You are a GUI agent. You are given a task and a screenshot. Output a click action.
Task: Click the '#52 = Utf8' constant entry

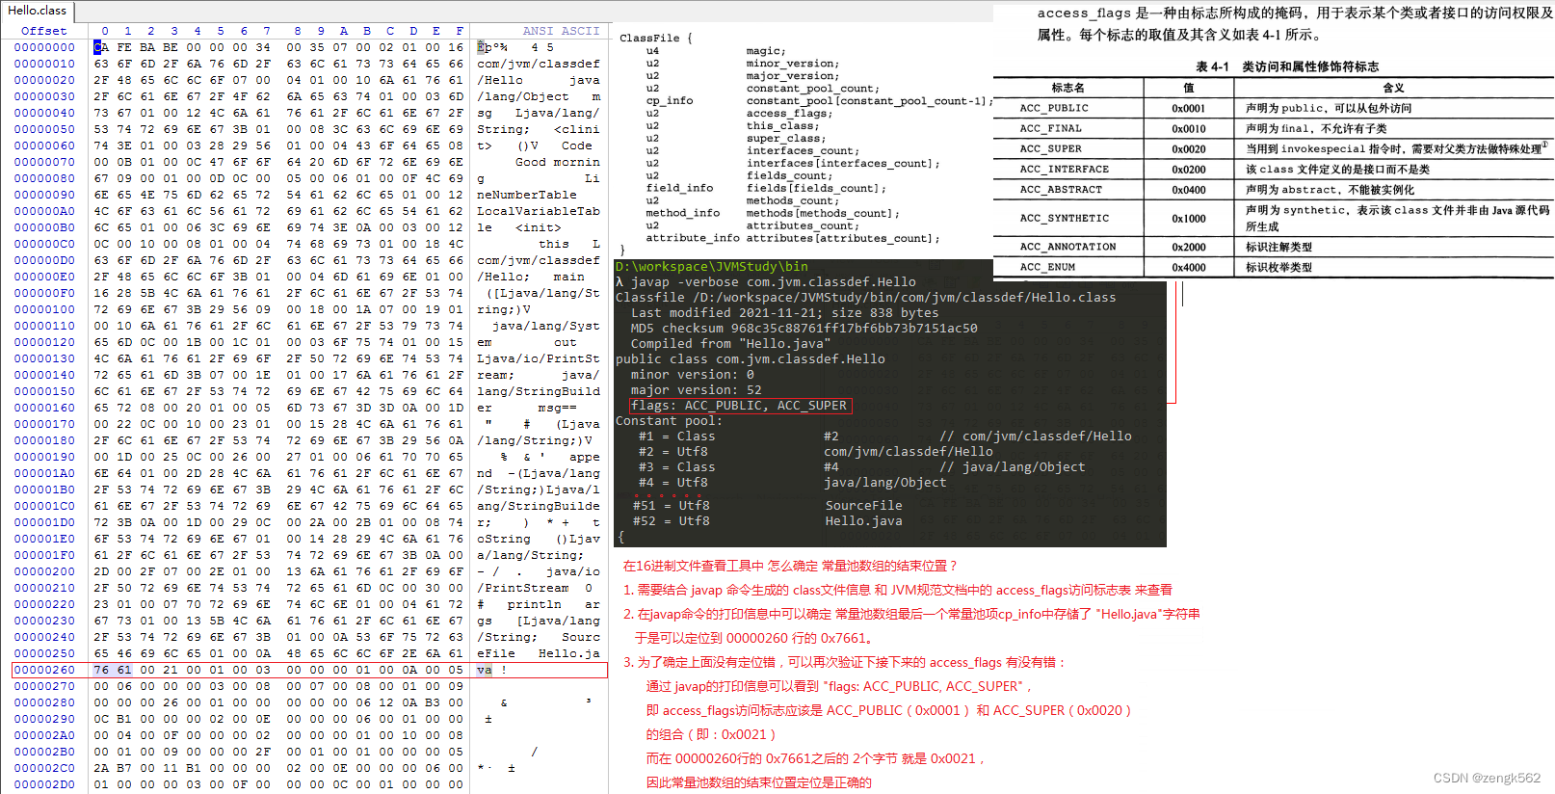pyautogui.click(x=672, y=521)
